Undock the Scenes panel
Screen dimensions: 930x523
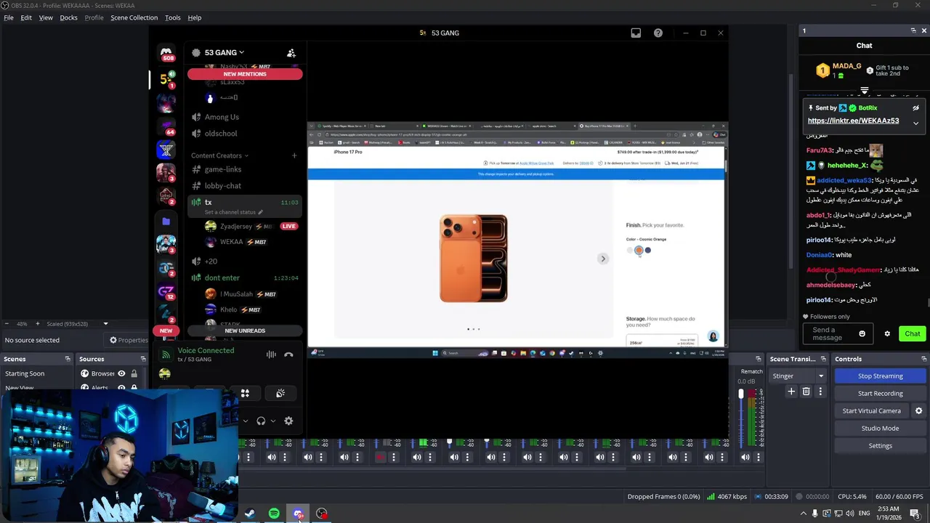(x=68, y=359)
